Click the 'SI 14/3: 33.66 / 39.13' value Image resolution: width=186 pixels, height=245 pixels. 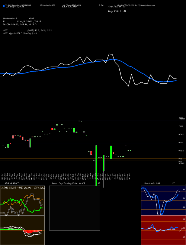coord(29,22)
